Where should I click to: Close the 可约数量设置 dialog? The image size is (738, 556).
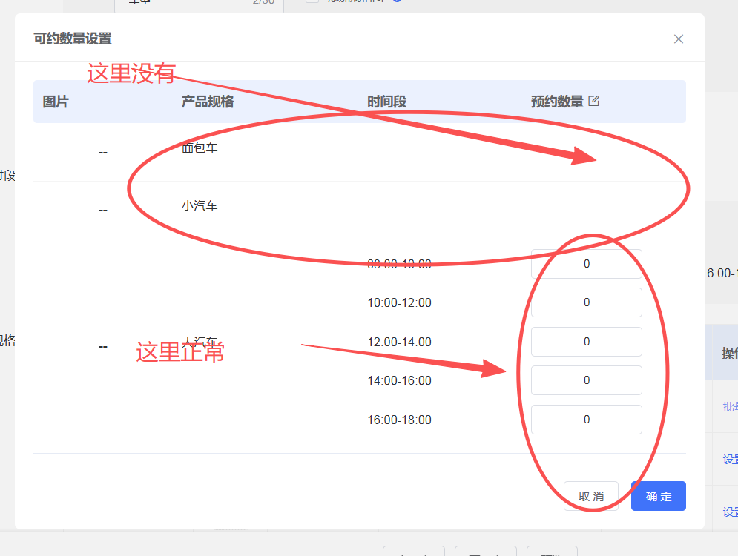pyautogui.click(x=678, y=39)
